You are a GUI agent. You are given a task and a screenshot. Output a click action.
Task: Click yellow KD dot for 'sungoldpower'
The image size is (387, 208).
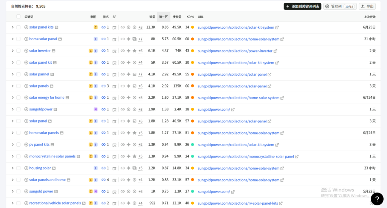[192, 109]
